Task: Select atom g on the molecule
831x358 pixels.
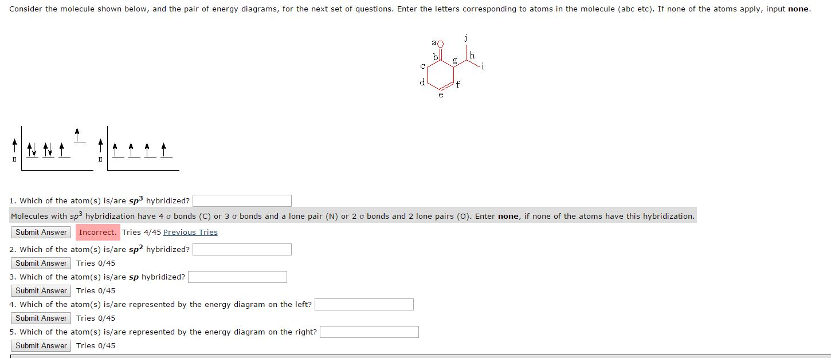Action: pos(454,60)
